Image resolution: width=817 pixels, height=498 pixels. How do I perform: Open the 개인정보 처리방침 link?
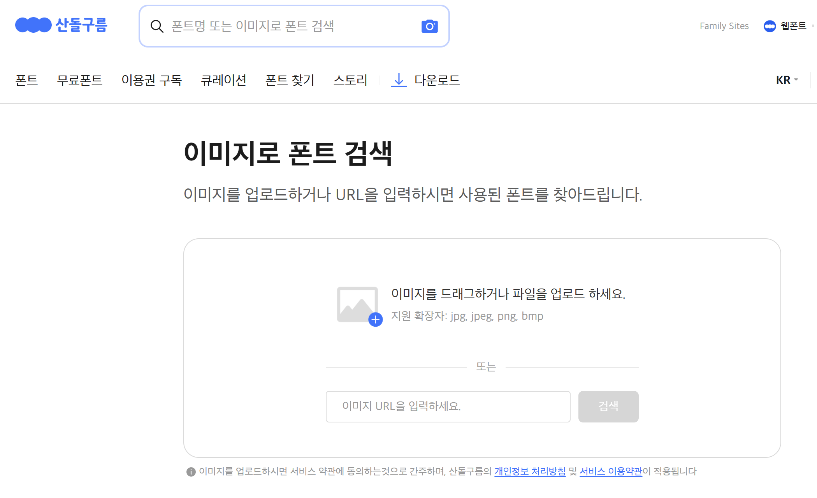(x=529, y=472)
